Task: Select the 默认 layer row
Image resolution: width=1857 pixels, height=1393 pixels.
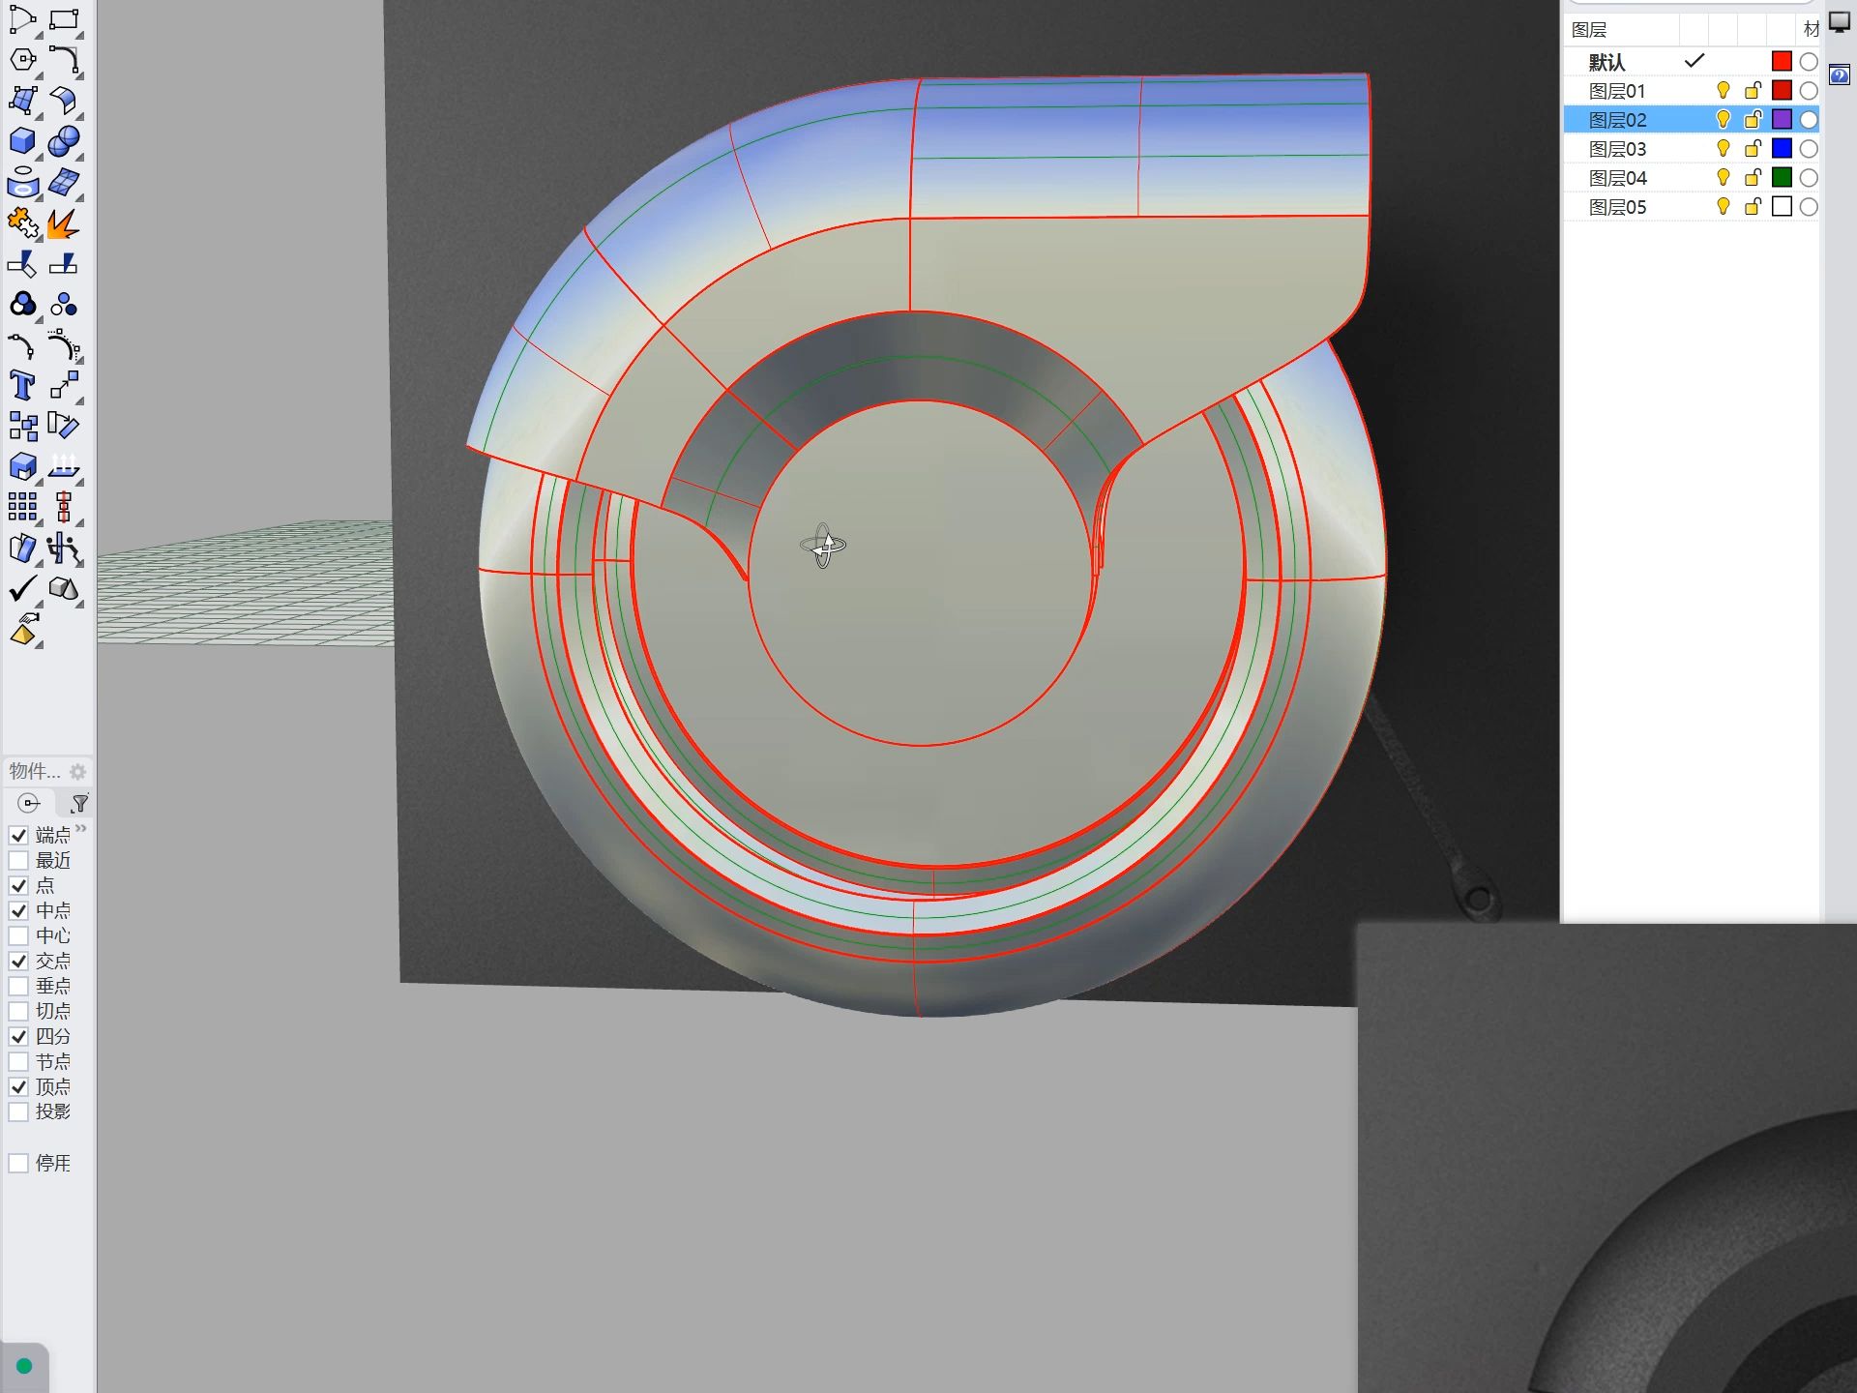Action: (1692, 62)
